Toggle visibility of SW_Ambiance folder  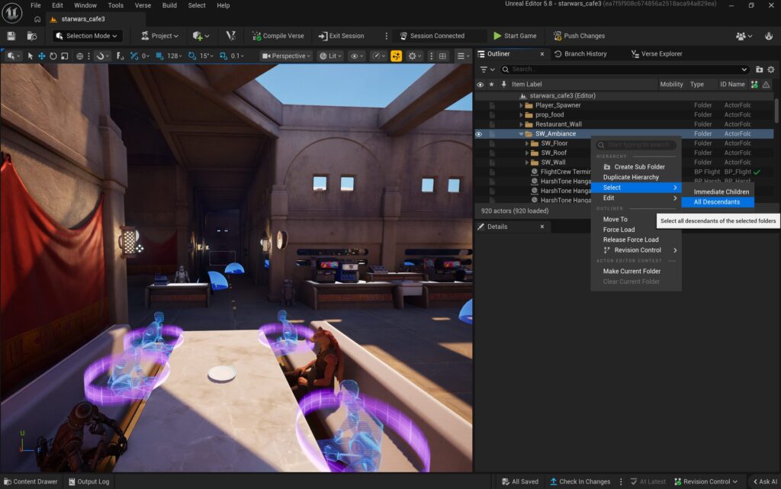click(479, 134)
